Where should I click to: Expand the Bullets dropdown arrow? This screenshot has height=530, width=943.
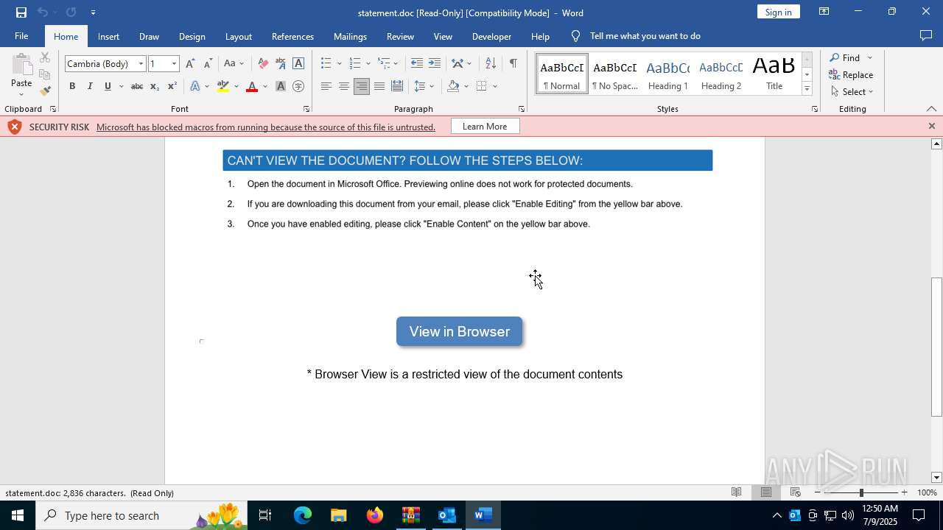tap(339, 63)
